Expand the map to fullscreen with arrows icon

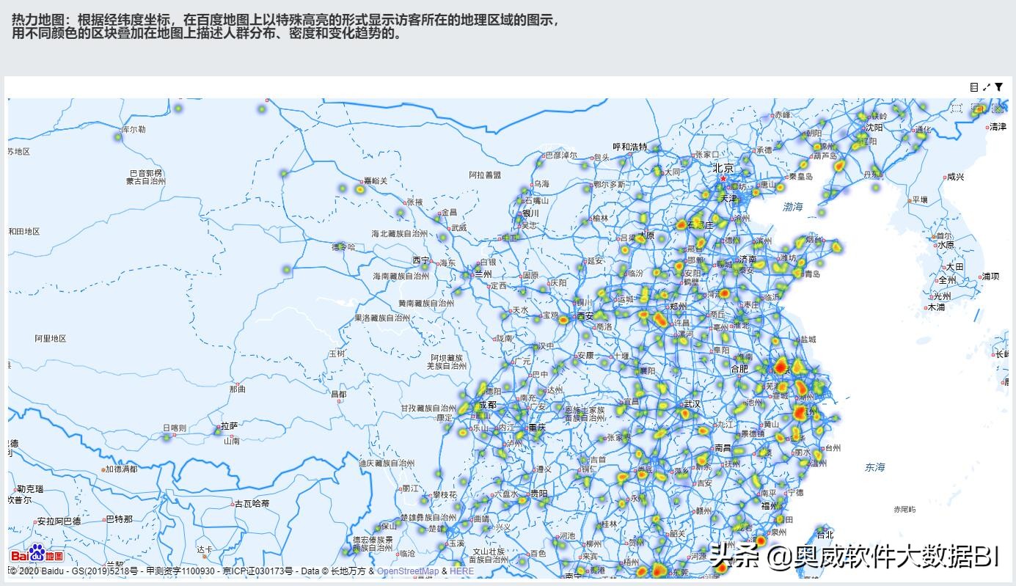click(985, 87)
